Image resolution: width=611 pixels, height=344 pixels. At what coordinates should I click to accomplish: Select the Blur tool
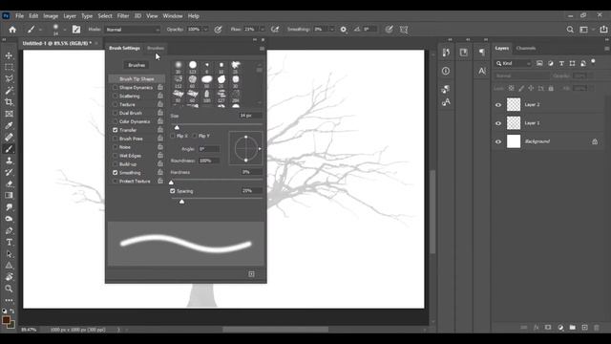9,207
